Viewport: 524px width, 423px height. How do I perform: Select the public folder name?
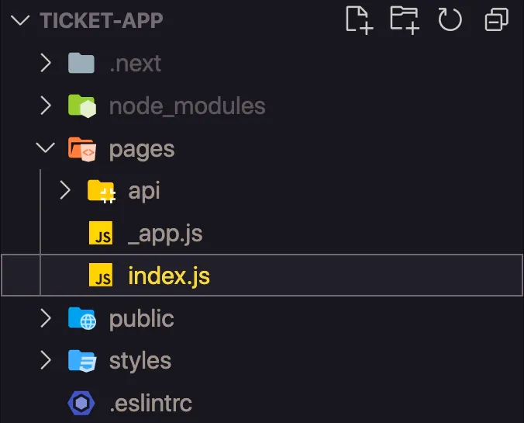click(141, 318)
